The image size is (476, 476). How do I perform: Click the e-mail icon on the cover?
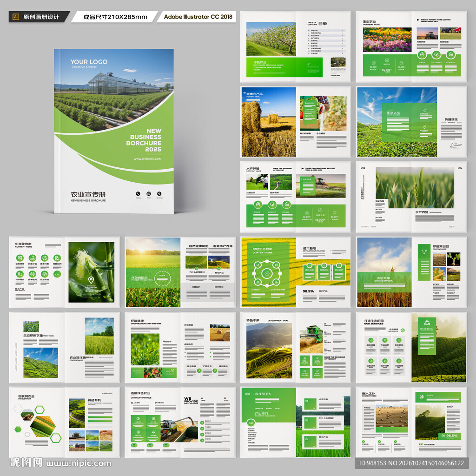coord(149,194)
